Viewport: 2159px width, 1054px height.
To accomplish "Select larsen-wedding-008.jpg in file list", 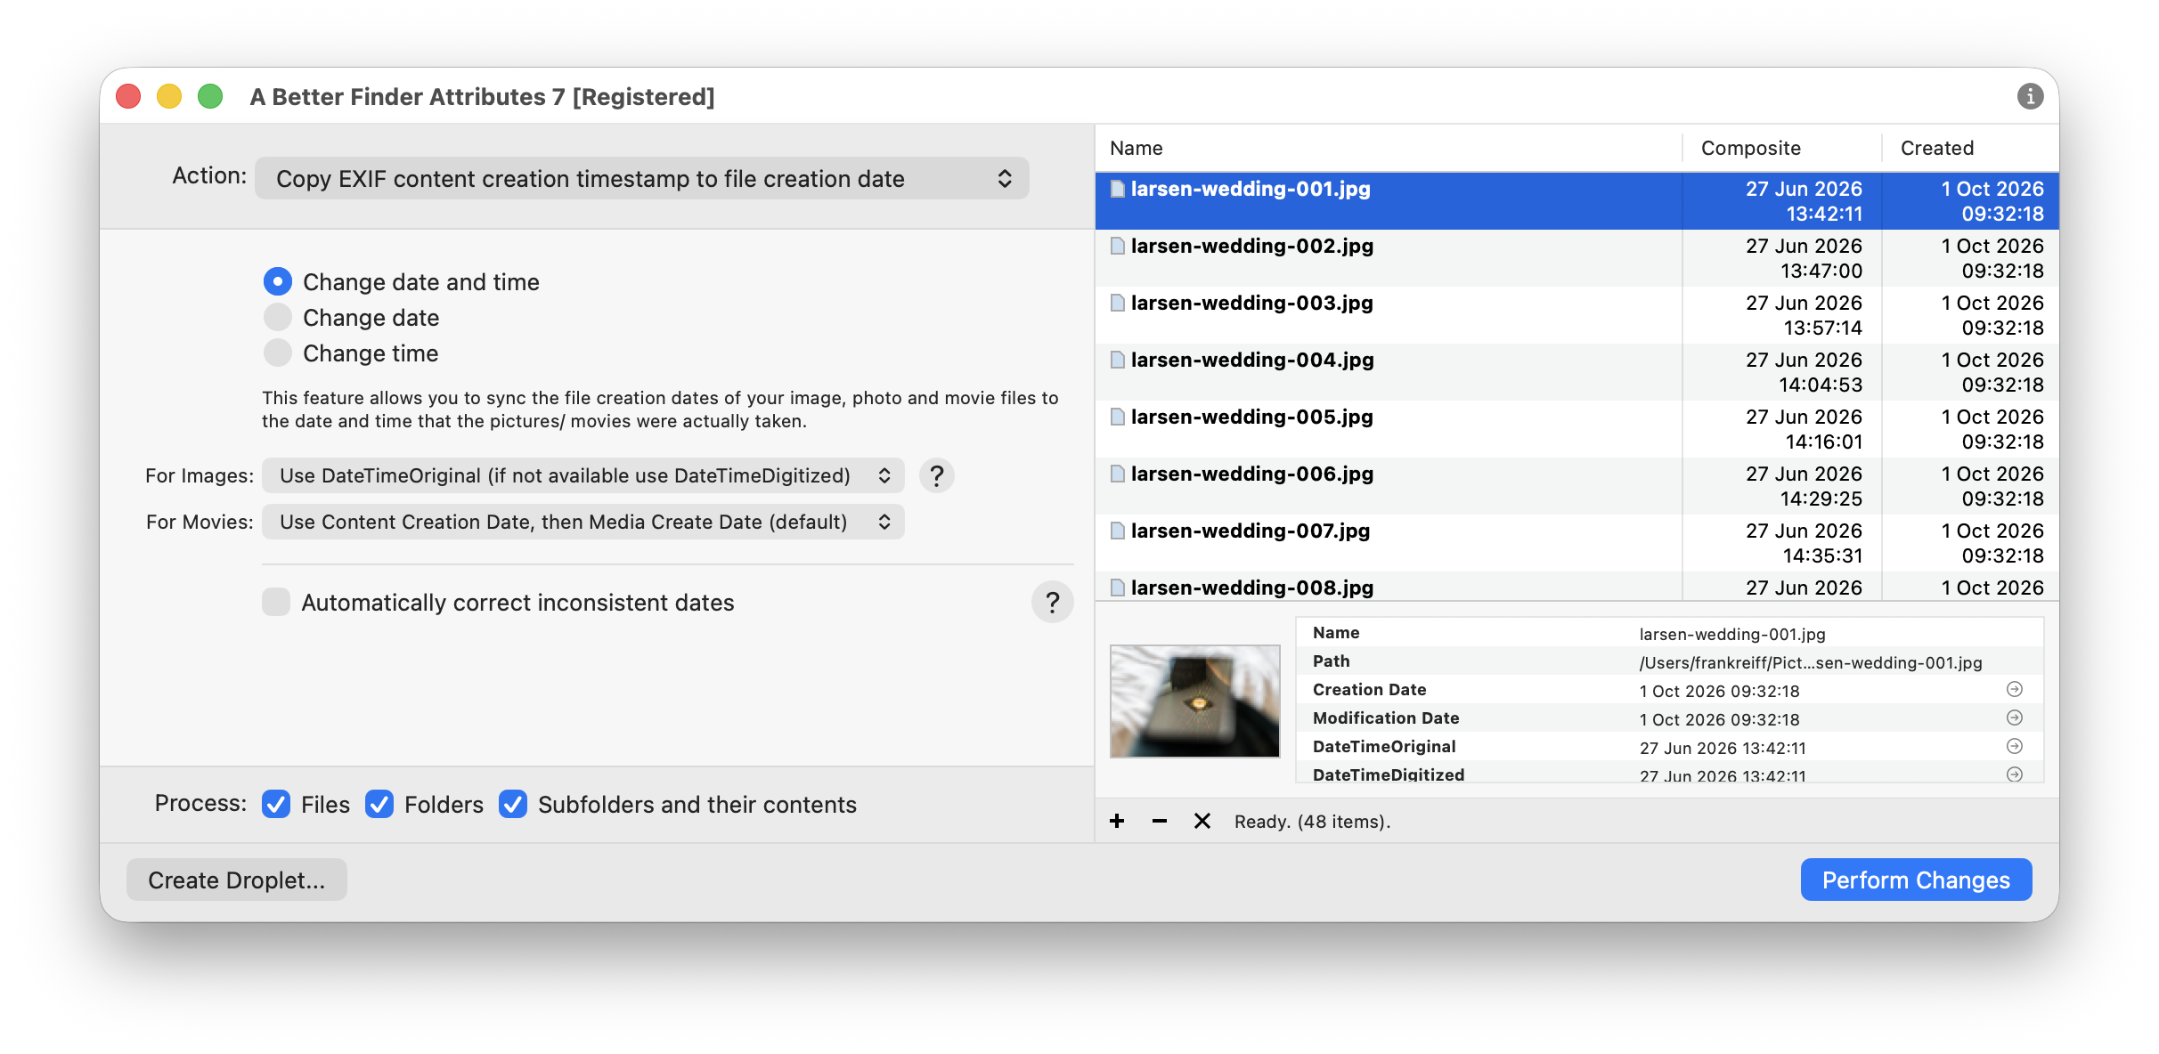I will 1576,588.
